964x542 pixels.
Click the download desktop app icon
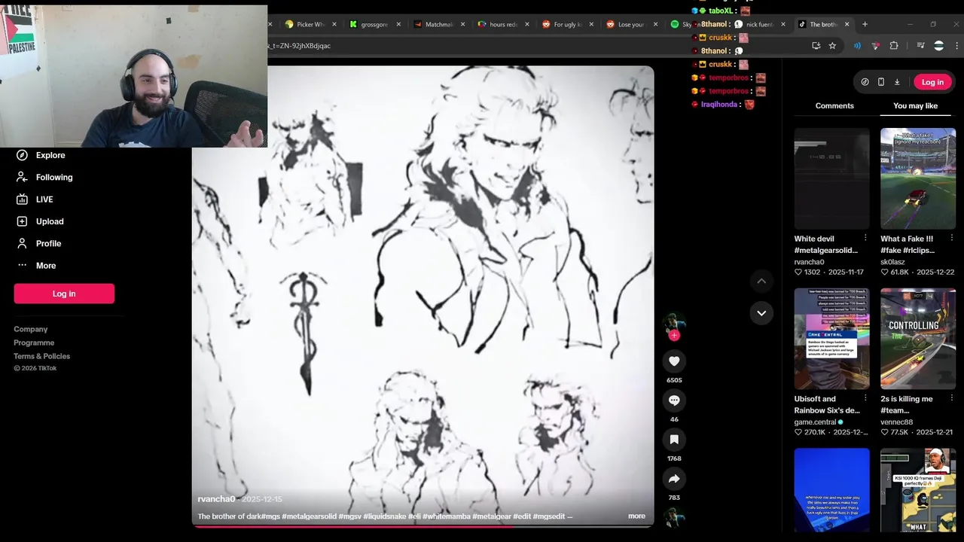pos(897,82)
